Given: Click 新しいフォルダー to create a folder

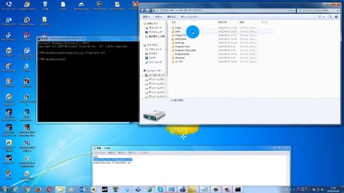Looking at the screenshot, I should tap(190, 17).
